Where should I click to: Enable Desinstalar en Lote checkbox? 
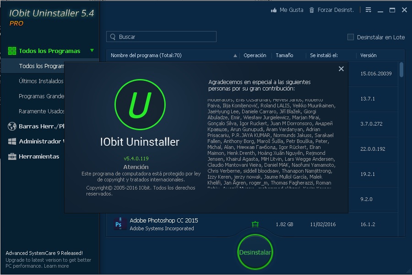351,37
